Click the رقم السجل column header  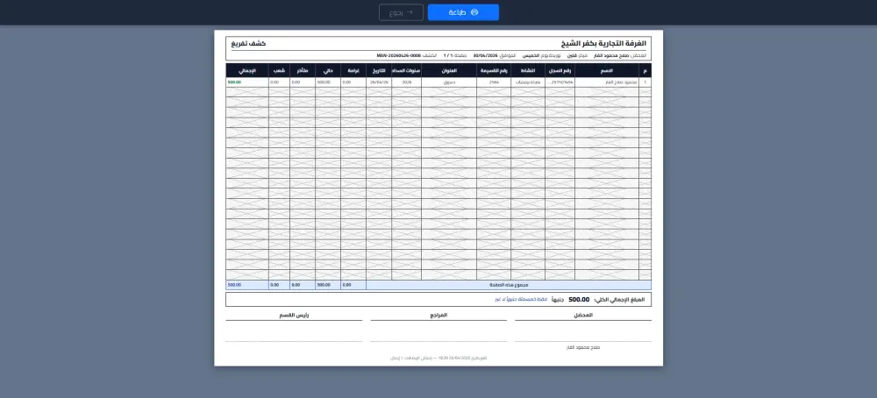click(560, 70)
